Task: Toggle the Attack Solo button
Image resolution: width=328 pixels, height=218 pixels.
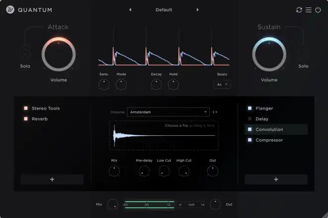Action: (x=25, y=54)
